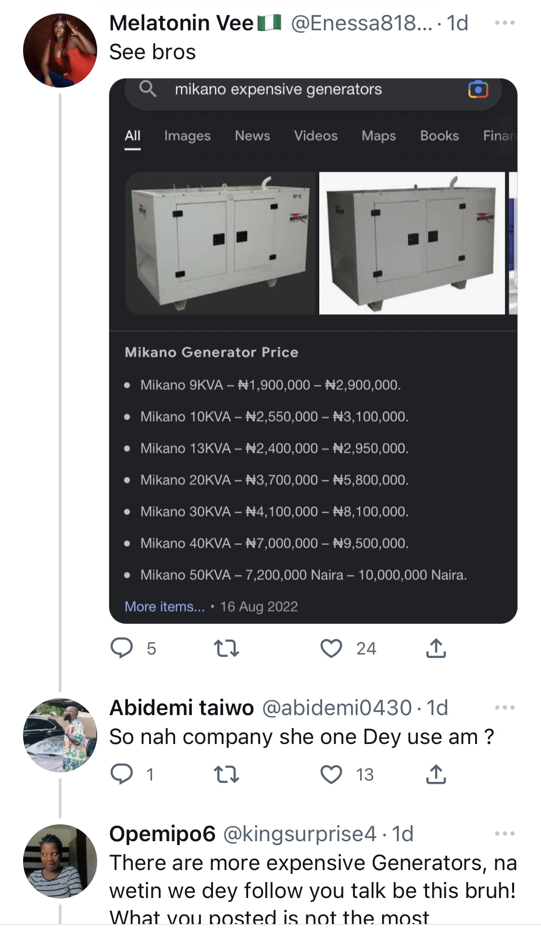Open the attached Mikano generator screenshot
This screenshot has width=541, height=936.
pos(313,351)
